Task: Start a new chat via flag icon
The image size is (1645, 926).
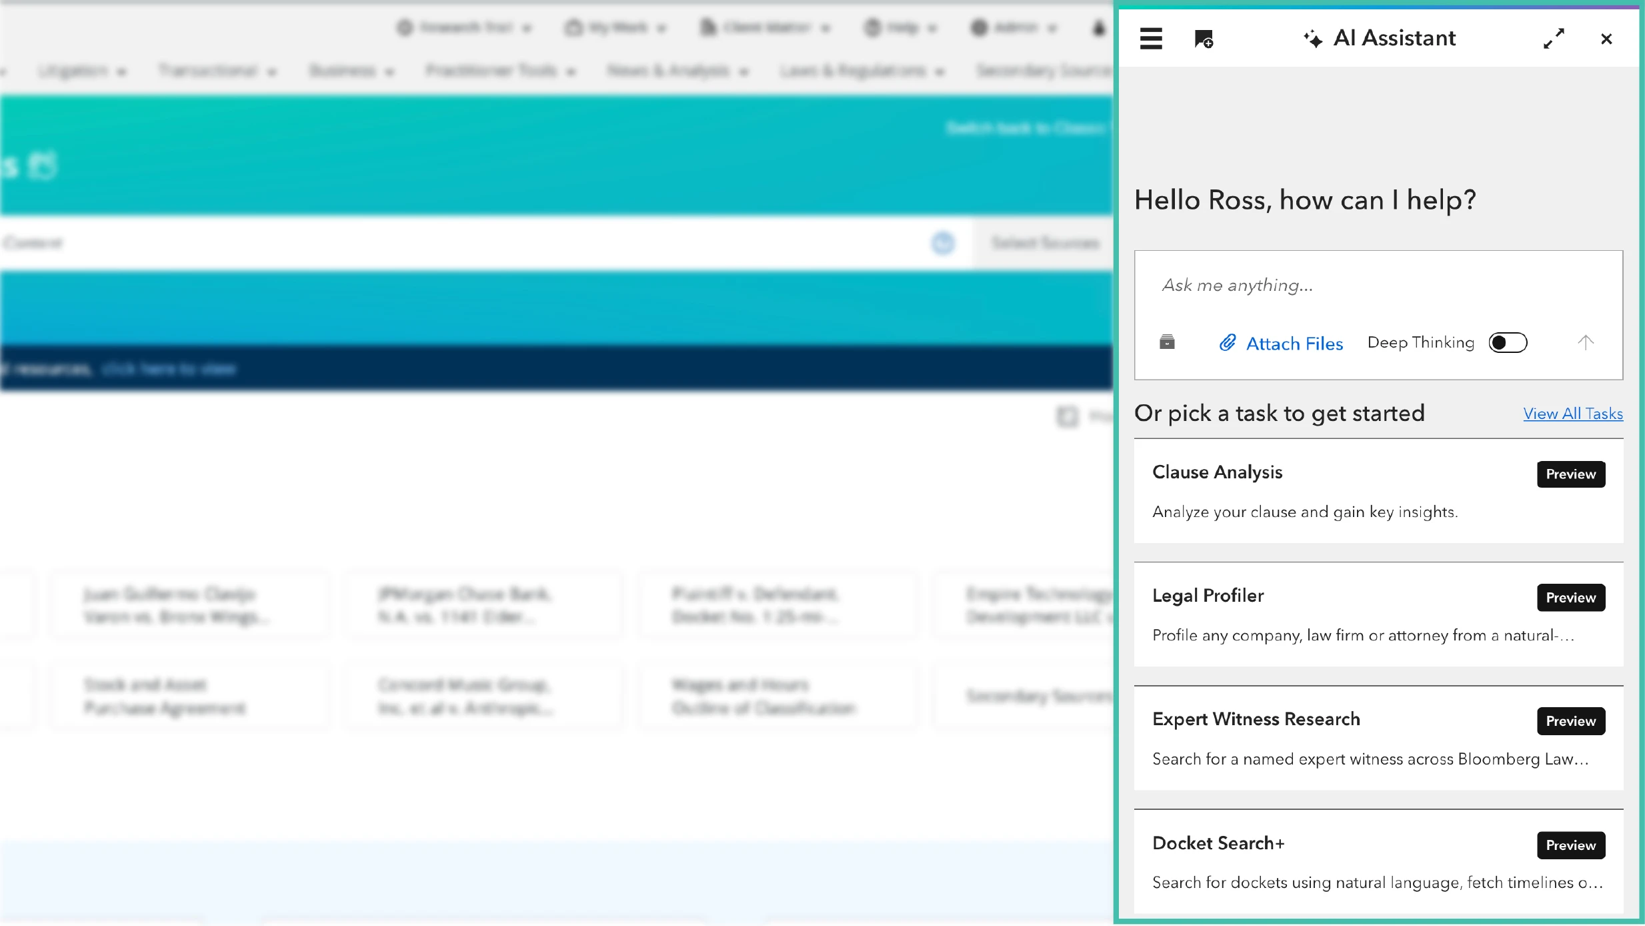Action: [1204, 39]
